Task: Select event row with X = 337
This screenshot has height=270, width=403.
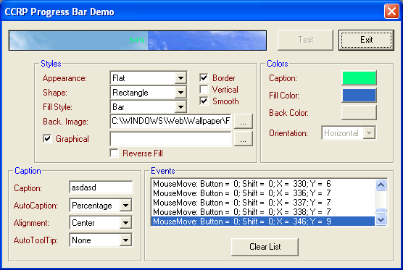Action: coord(263,203)
